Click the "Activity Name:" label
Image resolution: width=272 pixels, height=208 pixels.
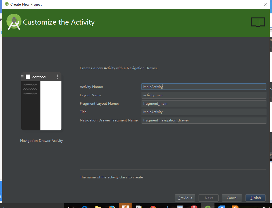coord(91,87)
